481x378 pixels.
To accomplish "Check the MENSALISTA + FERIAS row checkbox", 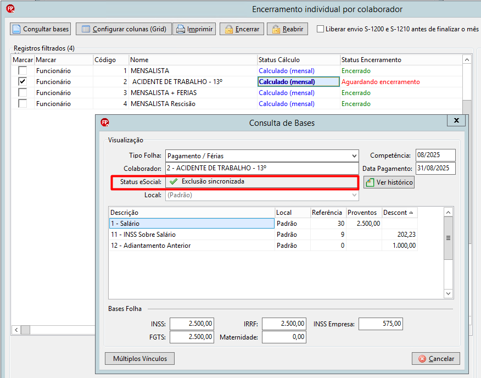I will coord(23,93).
